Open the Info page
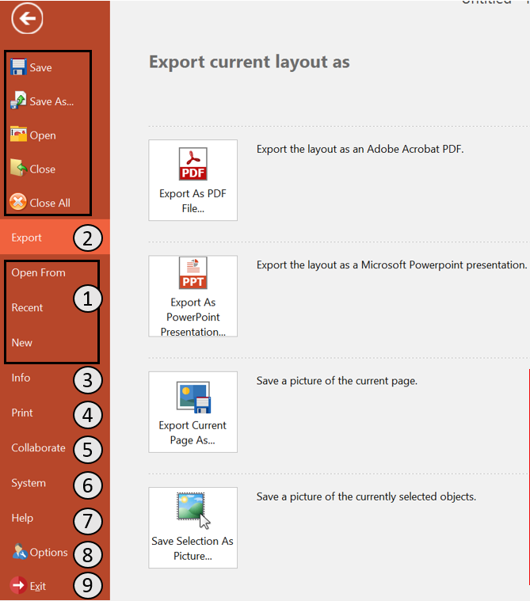 (21, 378)
